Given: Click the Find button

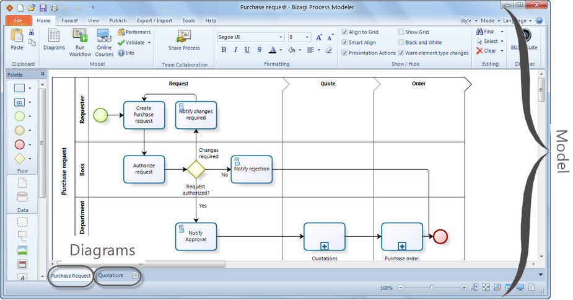Looking at the screenshot, I should pos(485,32).
